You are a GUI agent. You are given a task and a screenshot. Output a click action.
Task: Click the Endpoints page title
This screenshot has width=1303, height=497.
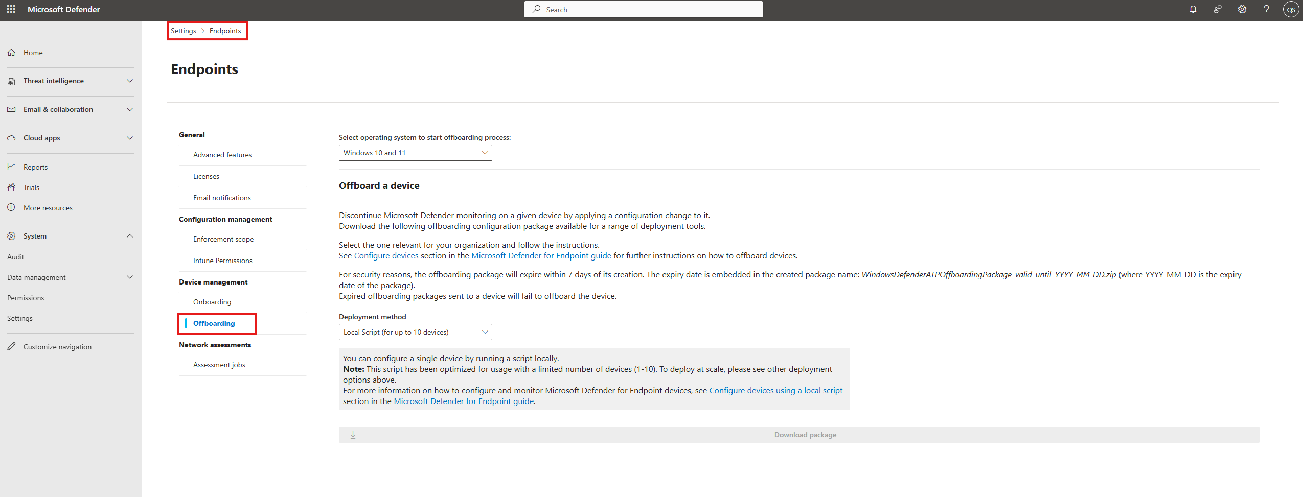(x=204, y=69)
